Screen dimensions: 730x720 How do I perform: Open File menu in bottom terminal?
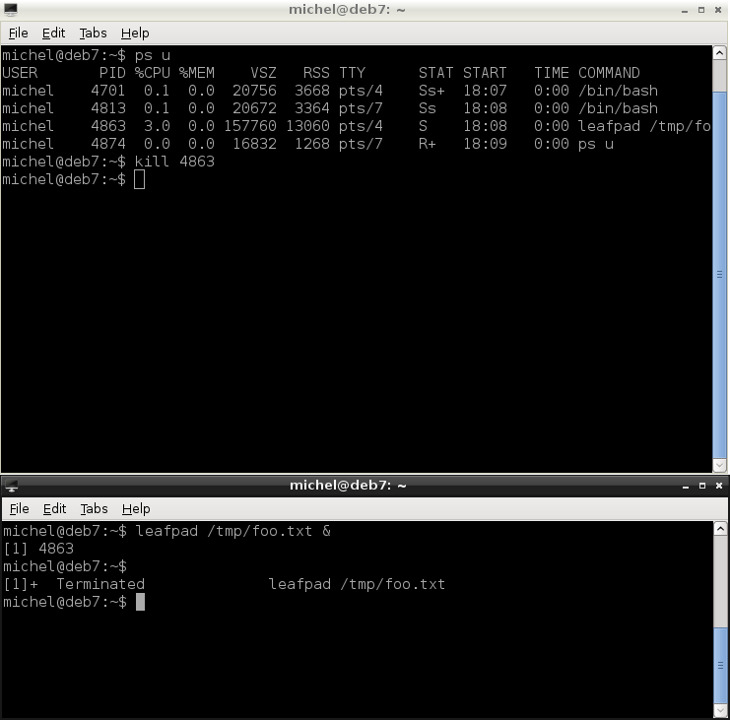[19, 508]
